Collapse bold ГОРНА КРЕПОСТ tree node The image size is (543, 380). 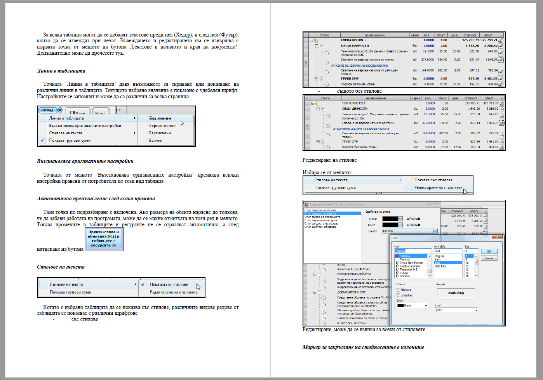(x=312, y=40)
